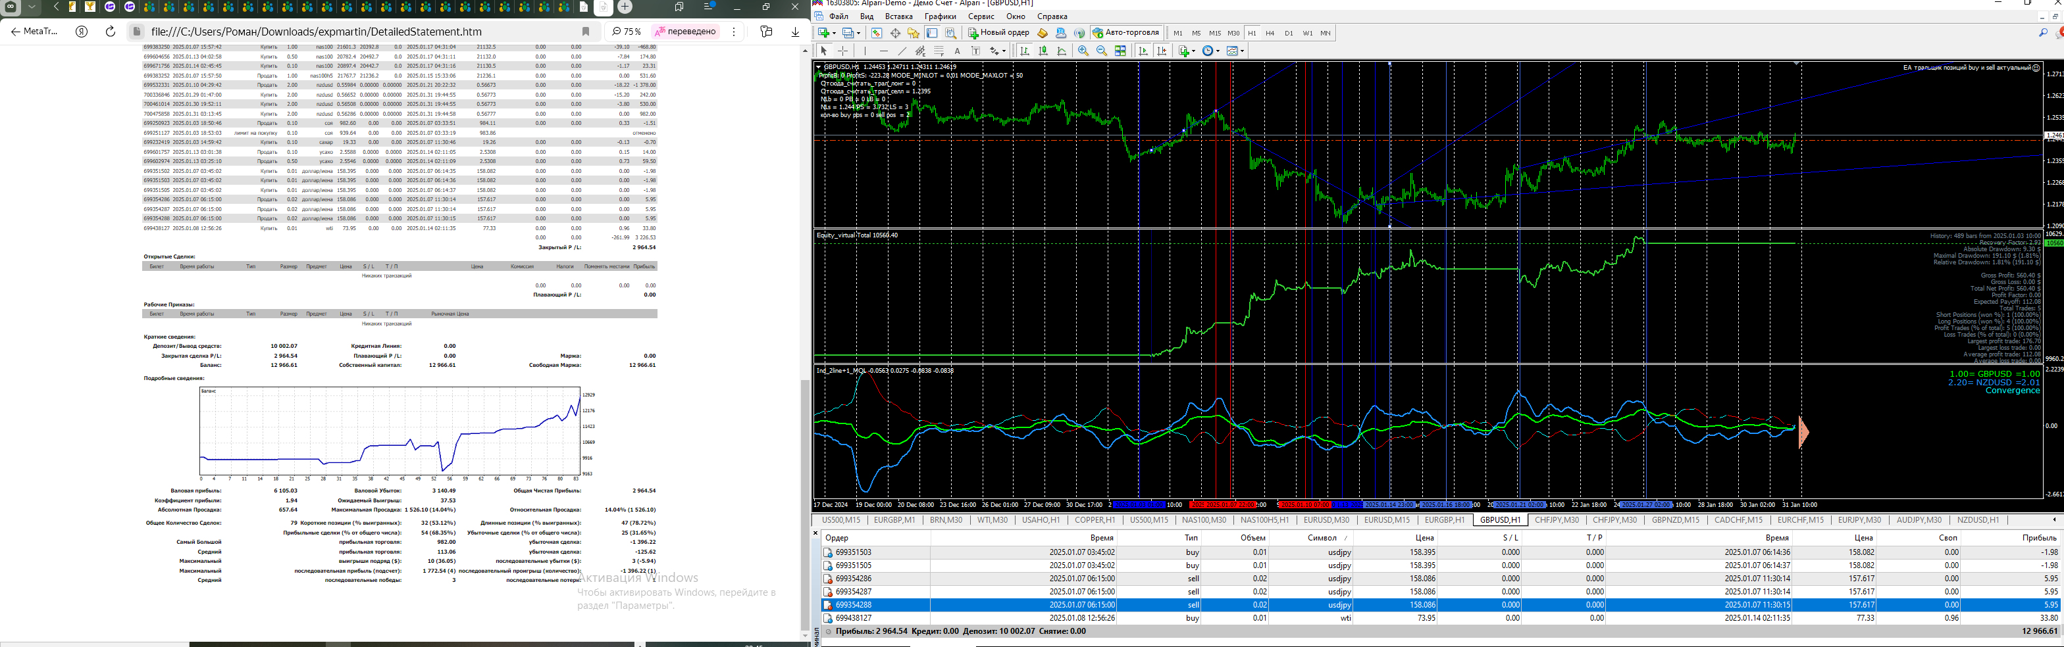
Task: Select the crosshair cursor tool
Action: (843, 51)
